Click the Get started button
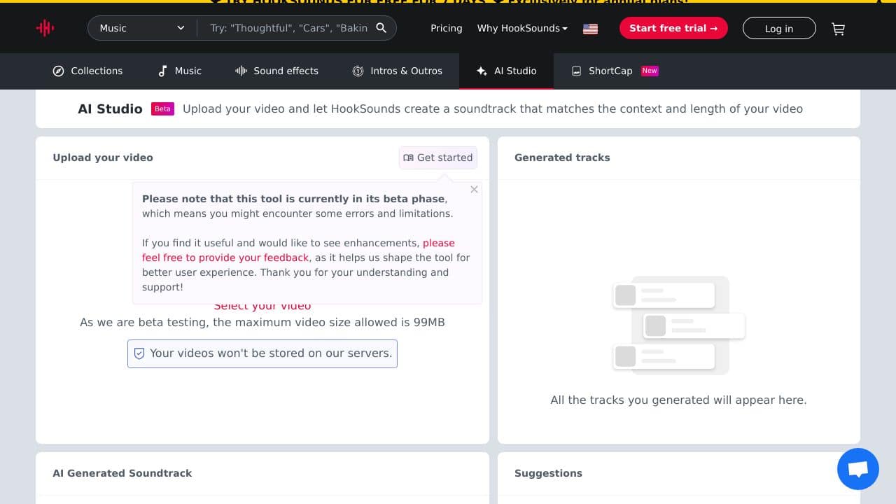Viewport: 896px width, 504px height. [x=438, y=157]
